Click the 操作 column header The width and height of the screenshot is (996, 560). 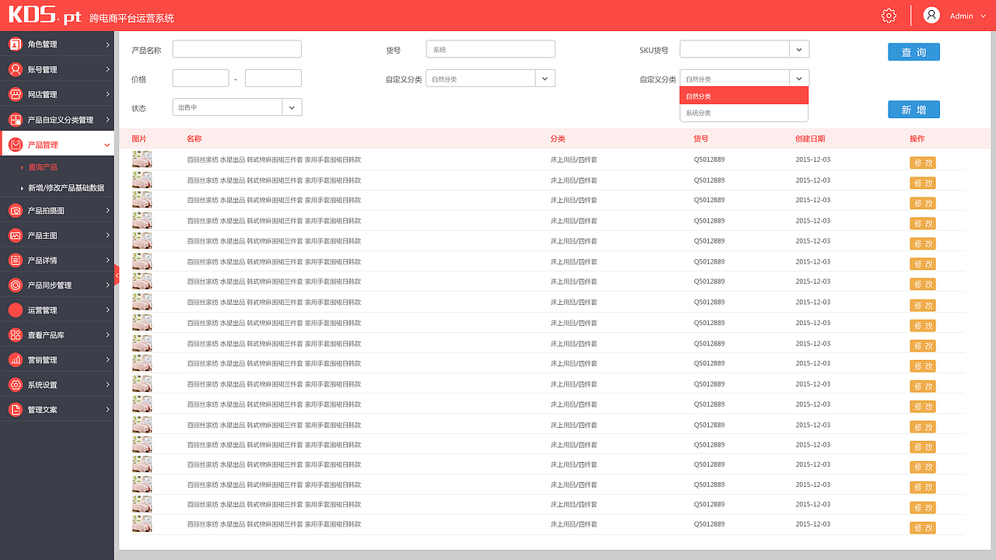pyautogui.click(x=917, y=138)
